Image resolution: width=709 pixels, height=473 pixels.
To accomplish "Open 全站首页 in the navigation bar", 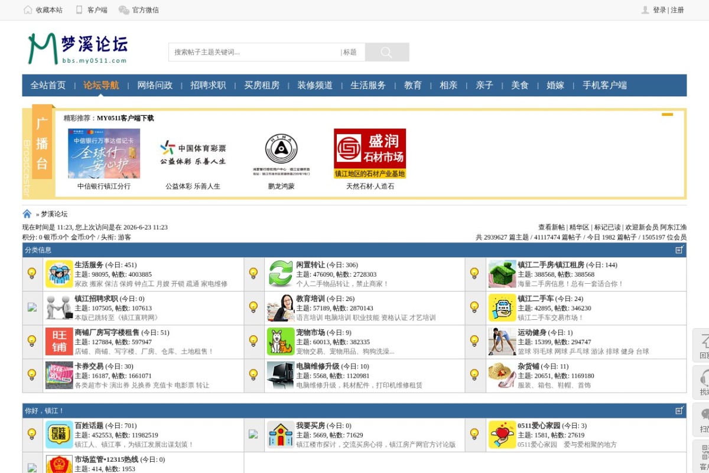I will pyautogui.click(x=48, y=85).
